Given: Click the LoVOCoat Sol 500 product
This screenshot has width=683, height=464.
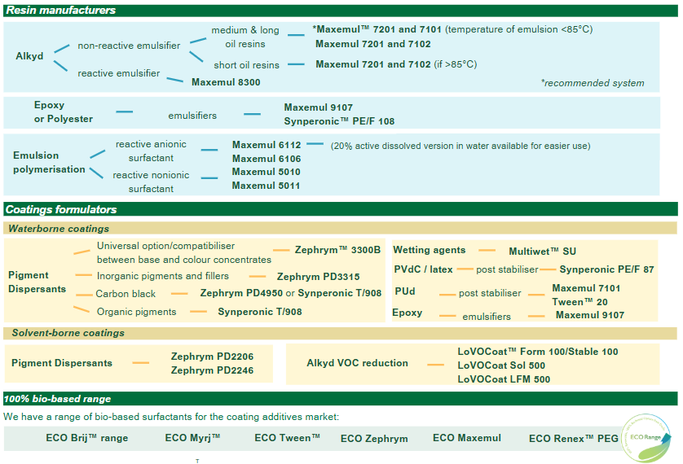Looking at the screenshot, I should tap(501, 366).
